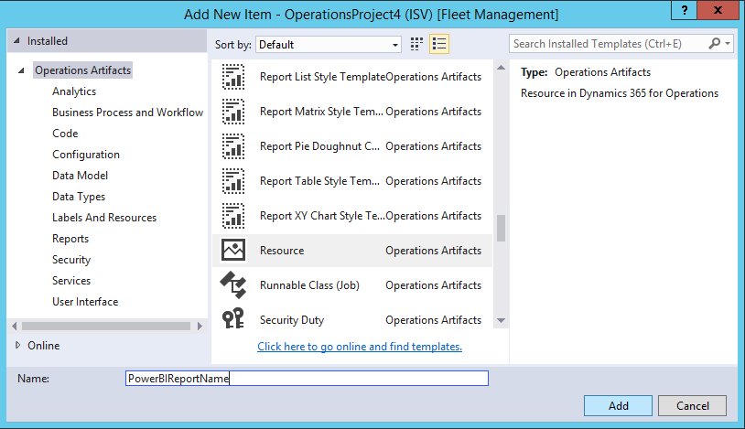The image size is (745, 429).
Task: Click the category tree scroll right arrow
Action: 200,326
